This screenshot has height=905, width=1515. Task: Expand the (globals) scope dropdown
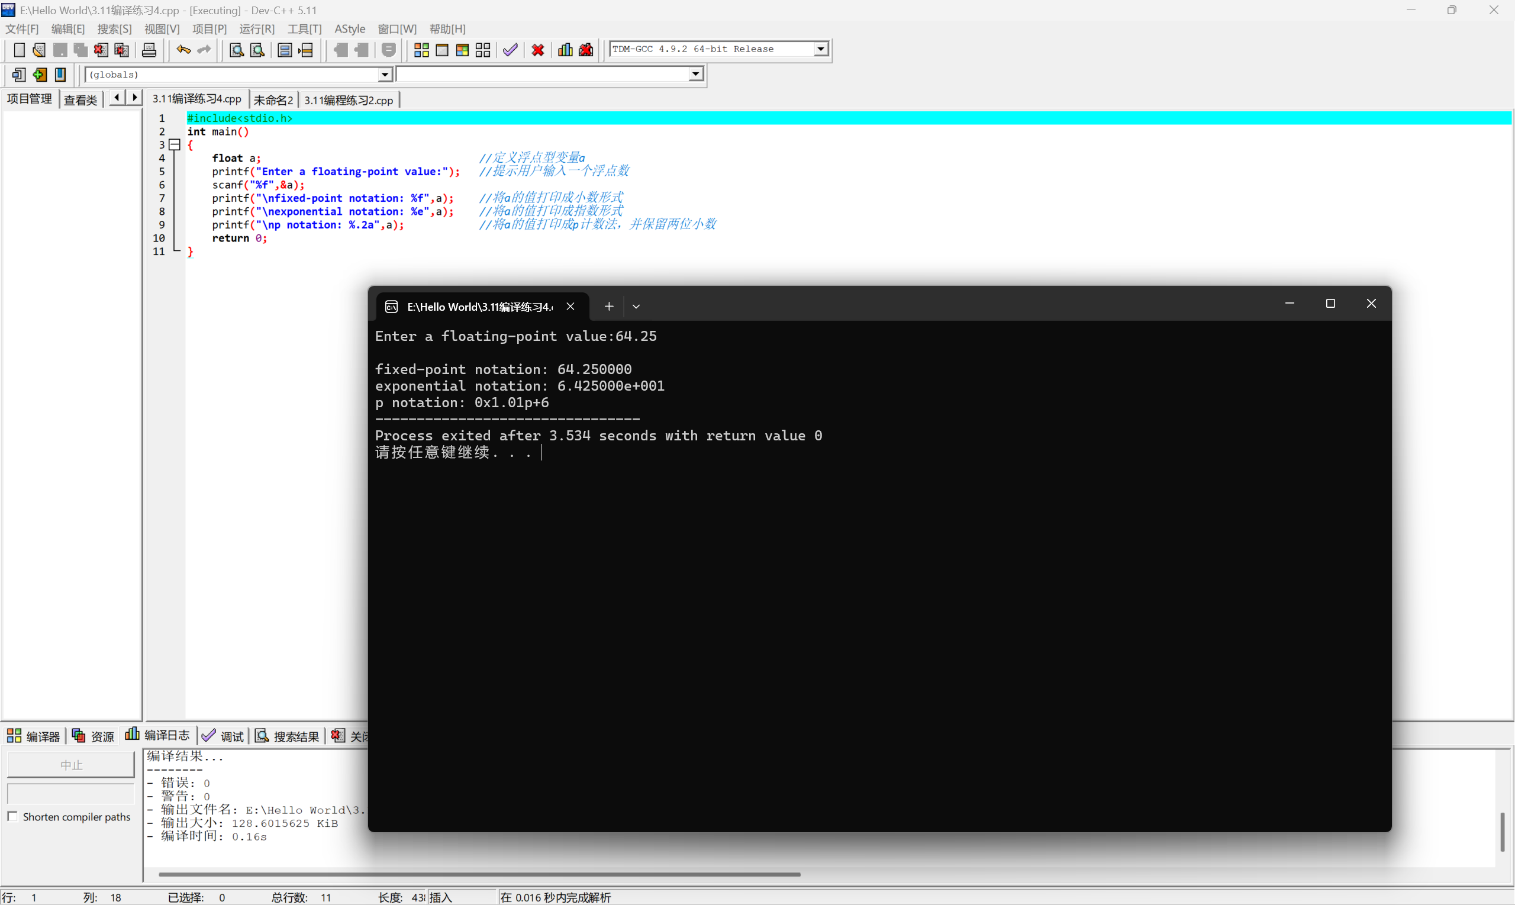(385, 75)
